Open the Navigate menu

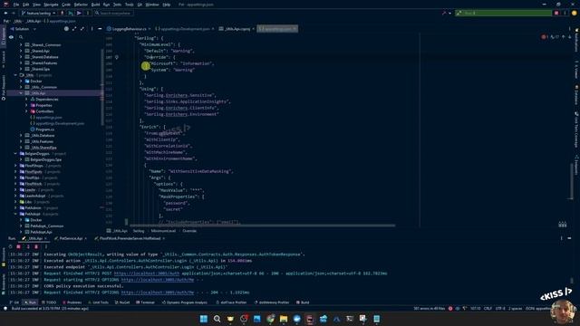(x=51, y=5)
